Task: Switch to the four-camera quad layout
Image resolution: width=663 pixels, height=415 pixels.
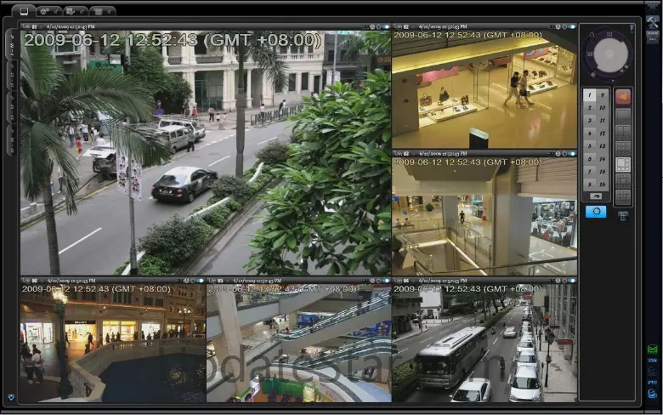Action: tap(623, 131)
